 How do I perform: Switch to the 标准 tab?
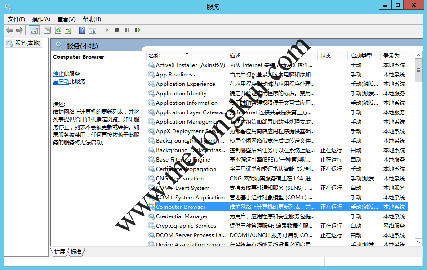(x=76, y=252)
